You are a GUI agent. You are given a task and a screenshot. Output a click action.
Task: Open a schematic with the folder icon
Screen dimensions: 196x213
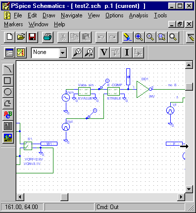(21, 37)
